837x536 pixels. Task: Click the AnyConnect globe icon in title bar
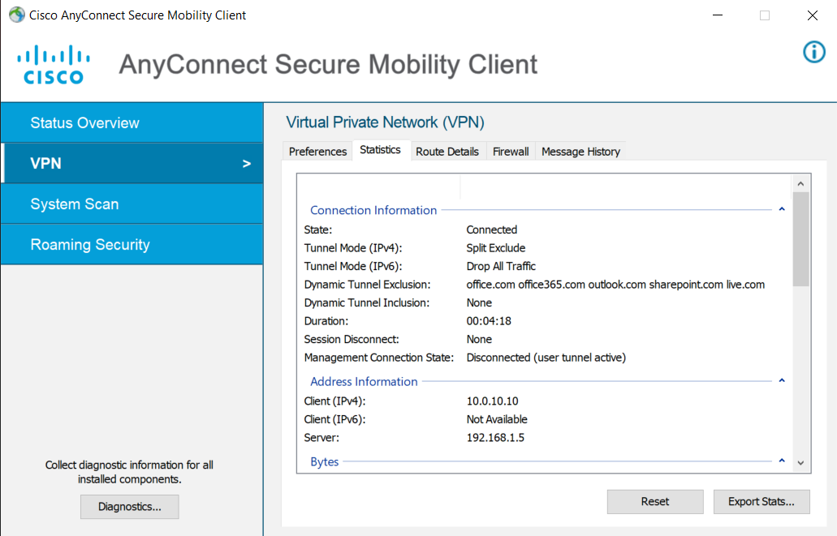pyautogui.click(x=17, y=15)
